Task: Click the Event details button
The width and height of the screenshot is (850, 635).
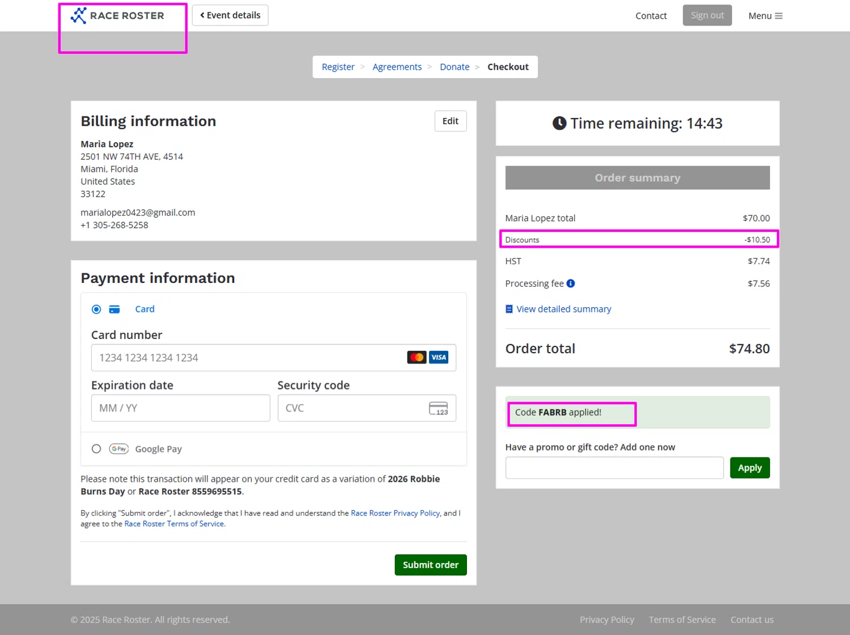Action: point(230,15)
